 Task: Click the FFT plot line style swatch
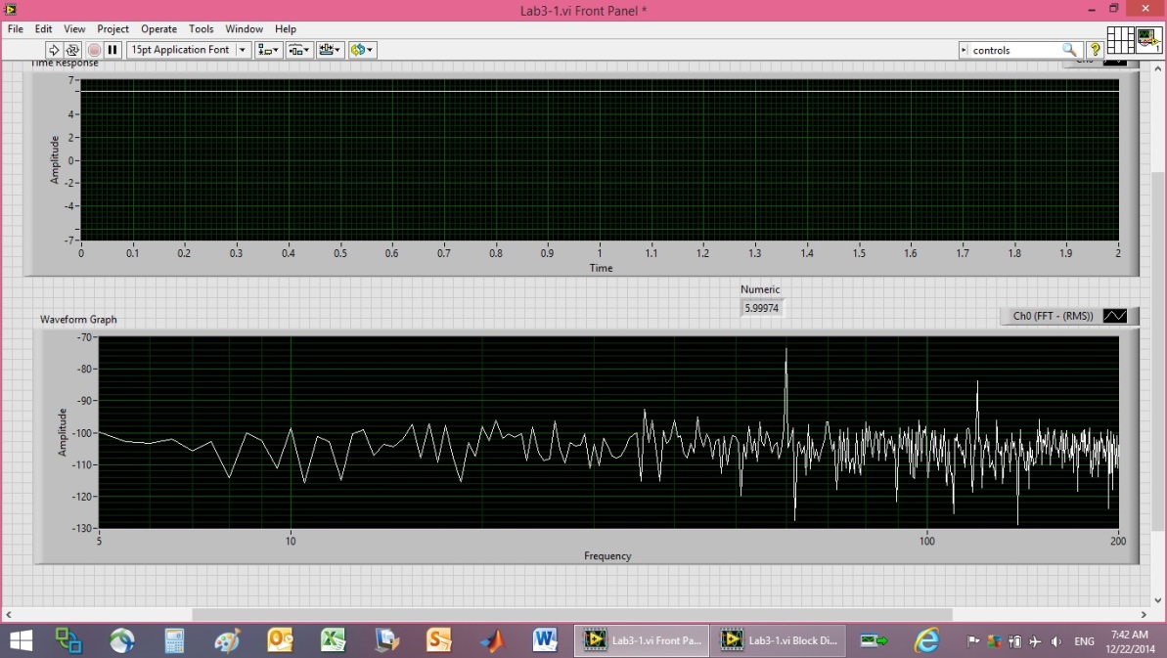click(x=1114, y=317)
